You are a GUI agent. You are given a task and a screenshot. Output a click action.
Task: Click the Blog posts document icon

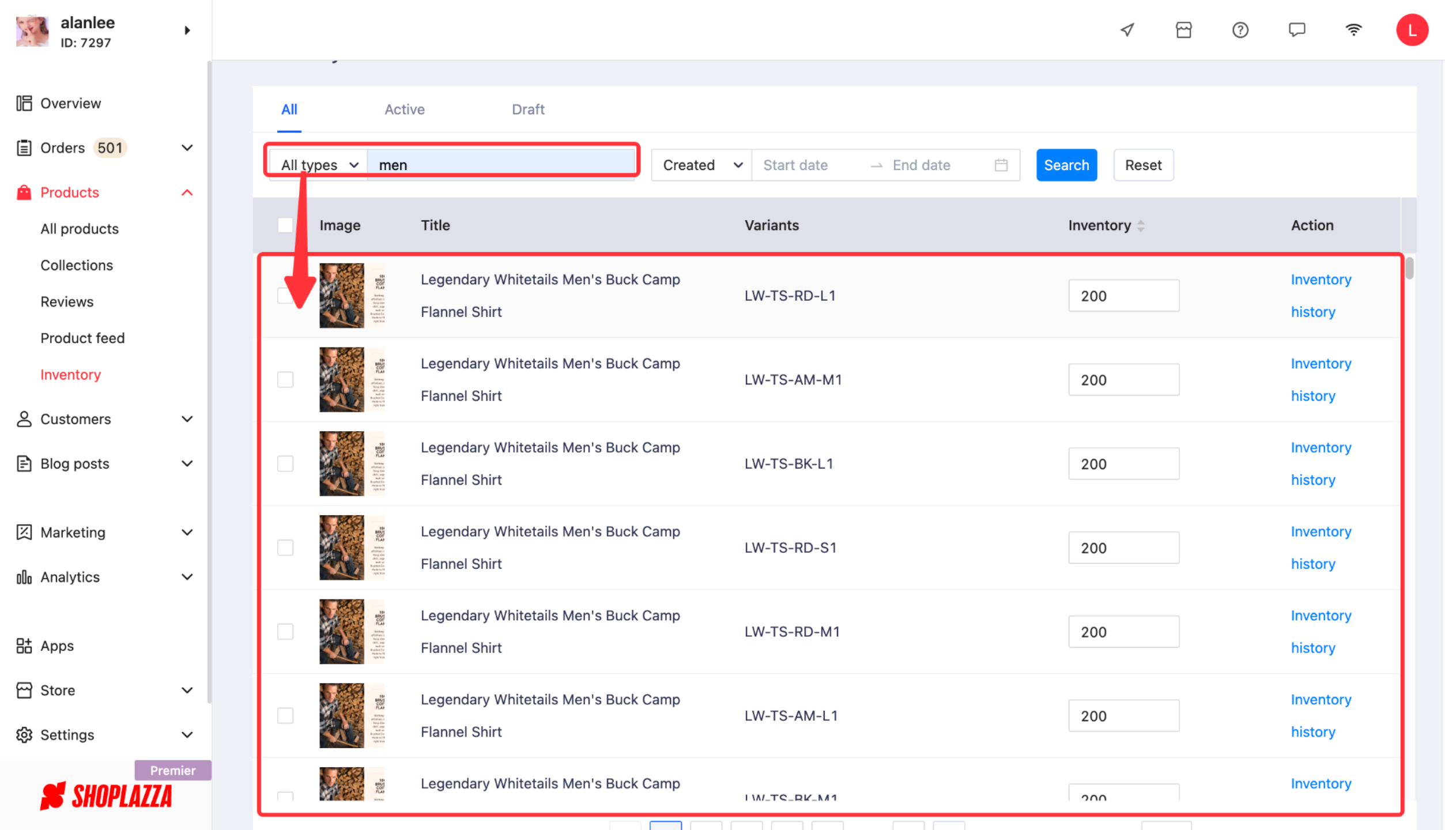pyautogui.click(x=24, y=463)
